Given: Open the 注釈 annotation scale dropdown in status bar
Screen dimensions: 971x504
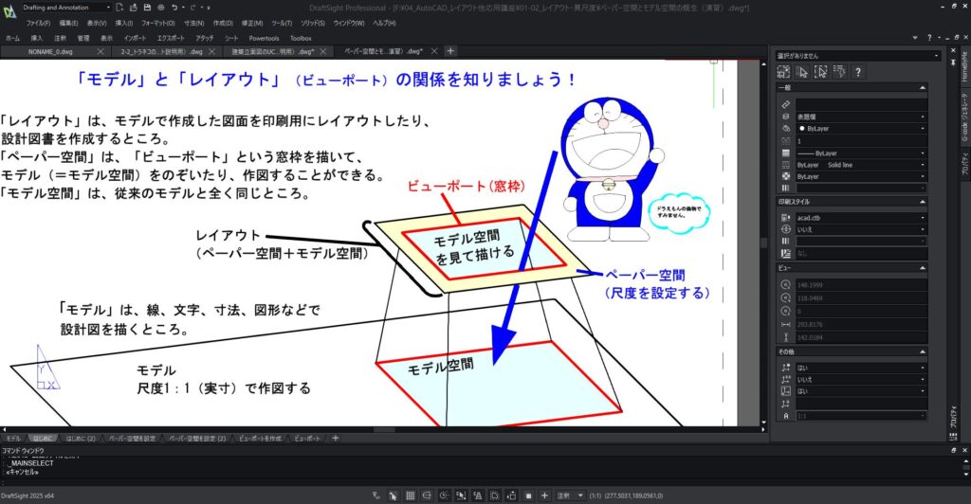Looking at the screenshot, I should (570, 495).
